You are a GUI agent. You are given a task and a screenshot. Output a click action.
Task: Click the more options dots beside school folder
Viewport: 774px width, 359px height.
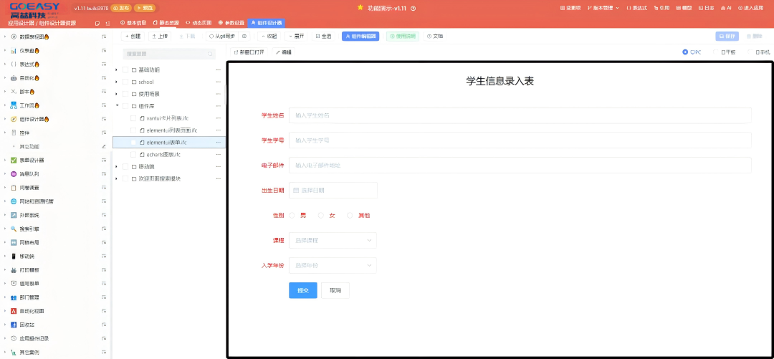point(219,82)
